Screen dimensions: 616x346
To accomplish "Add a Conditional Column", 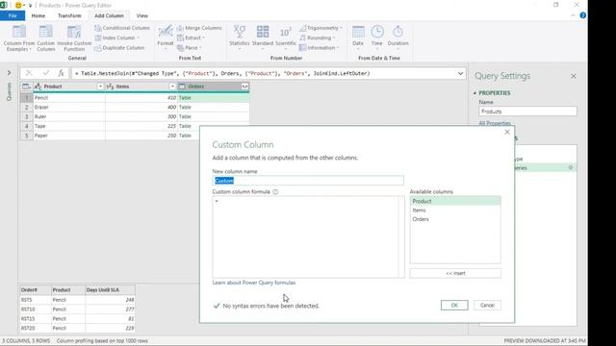I will click(122, 28).
